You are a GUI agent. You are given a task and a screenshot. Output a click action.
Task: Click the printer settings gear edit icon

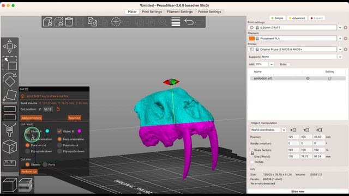click(345, 50)
